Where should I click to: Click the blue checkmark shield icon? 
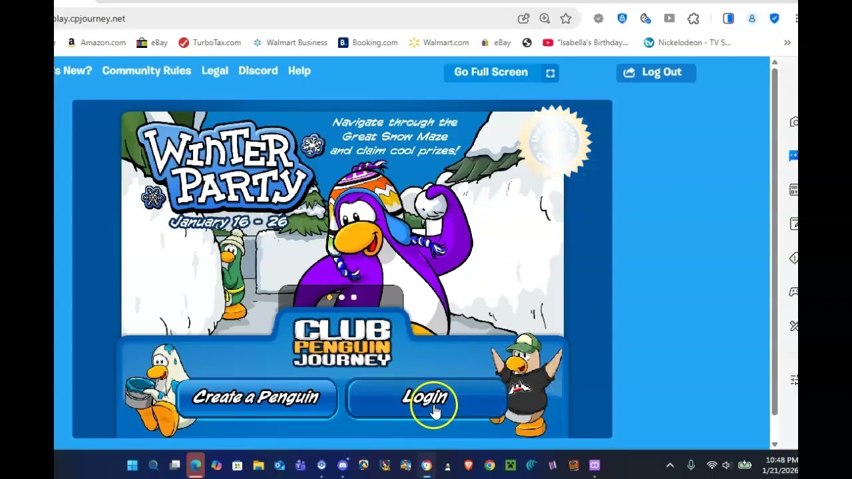pos(774,19)
